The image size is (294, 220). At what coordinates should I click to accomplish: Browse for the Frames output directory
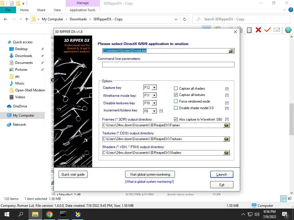pyautogui.click(x=226, y=125)
